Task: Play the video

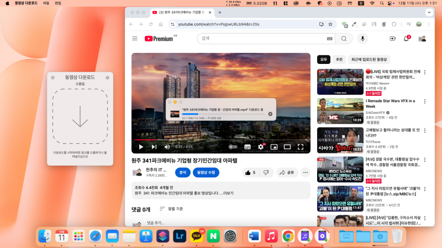Action: [141, 147]
